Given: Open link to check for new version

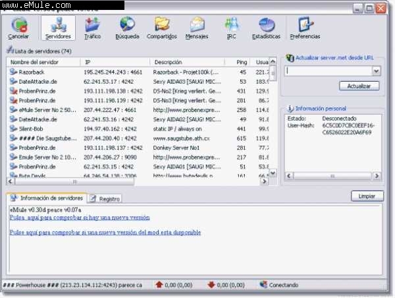Looking at the screenshot, I should point(80,218).
